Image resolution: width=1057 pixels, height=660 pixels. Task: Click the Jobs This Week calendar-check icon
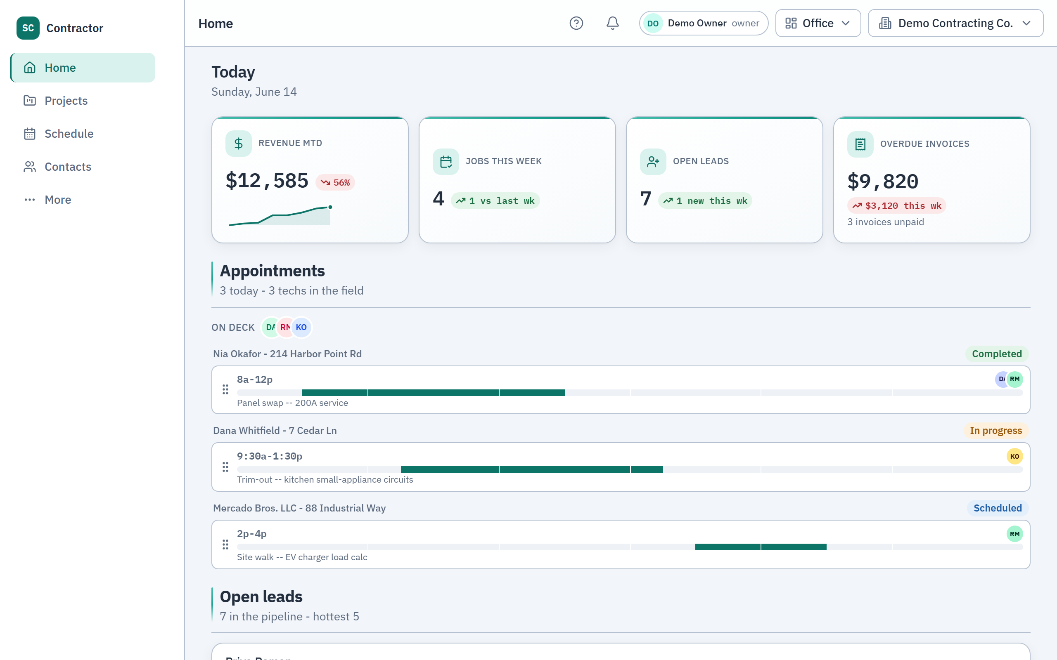tap(446, 162)
